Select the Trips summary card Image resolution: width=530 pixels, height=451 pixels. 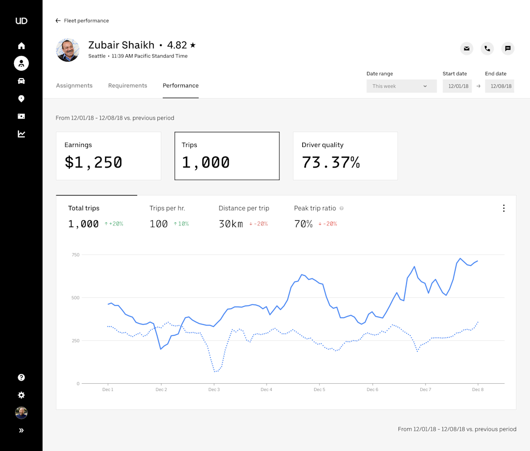pos(227,156)
